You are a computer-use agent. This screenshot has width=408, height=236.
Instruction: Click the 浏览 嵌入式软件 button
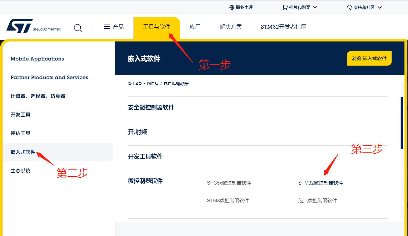point(369,59)
